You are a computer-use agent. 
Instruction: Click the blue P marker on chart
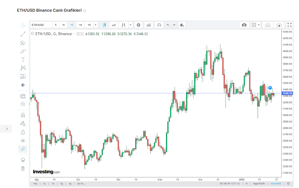coord(270,88)
